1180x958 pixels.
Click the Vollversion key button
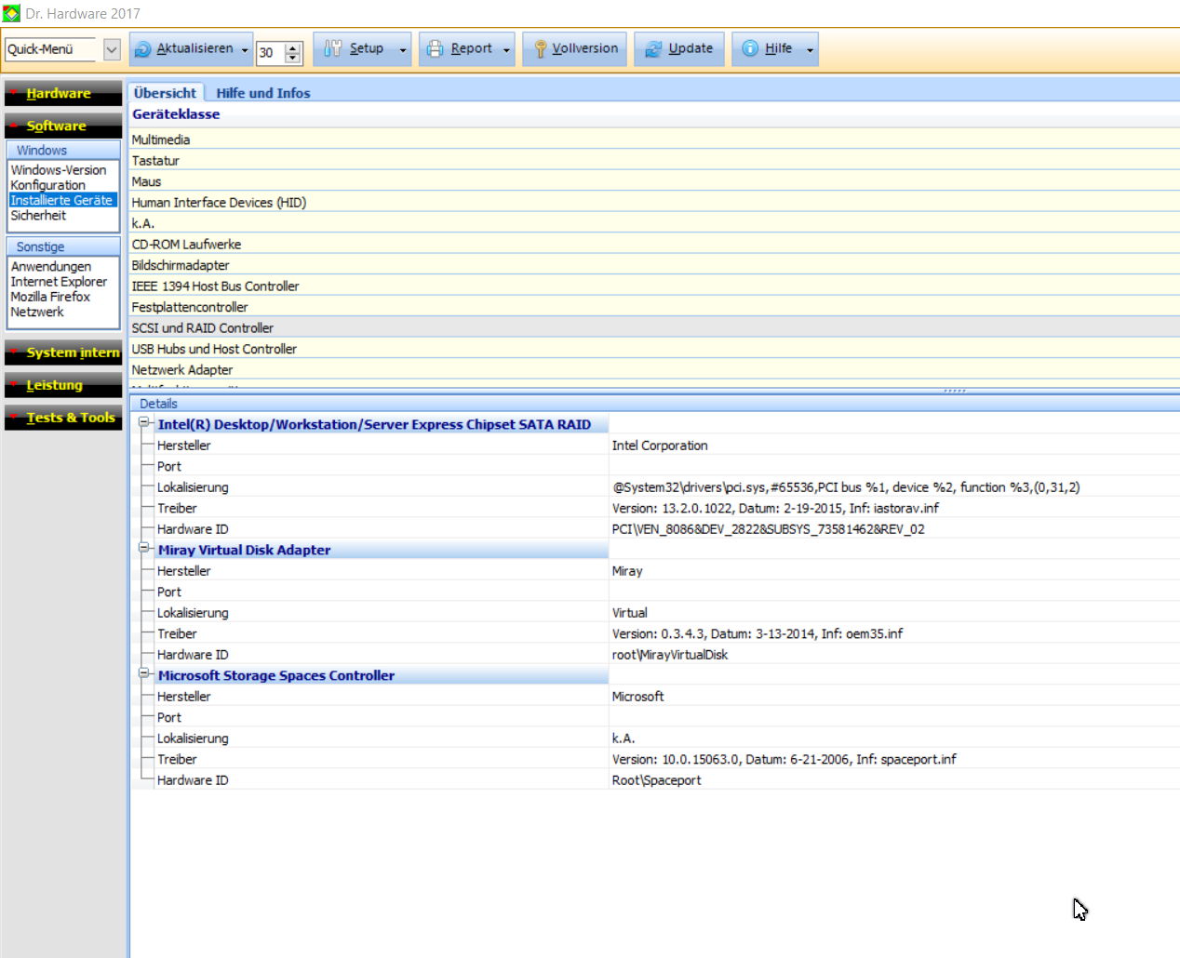pyautogui.click(x=575, y=49)
